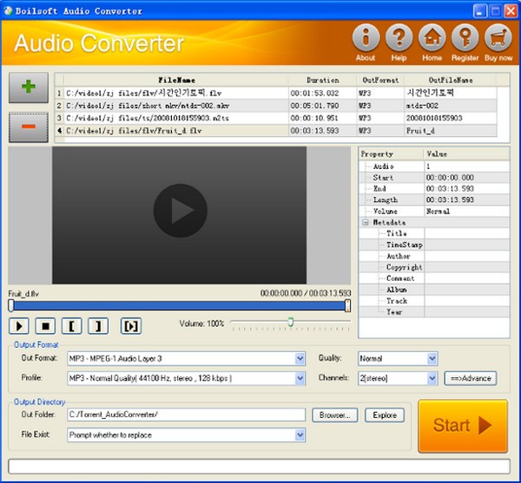
Task: Go to Home via house icon
Action: tap(432, 39)
